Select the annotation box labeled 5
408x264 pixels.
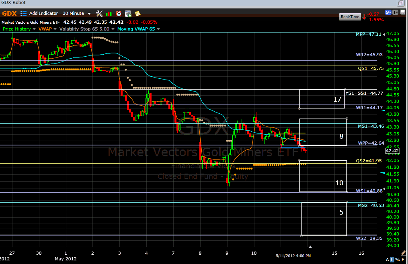click(x=324, y=219)
